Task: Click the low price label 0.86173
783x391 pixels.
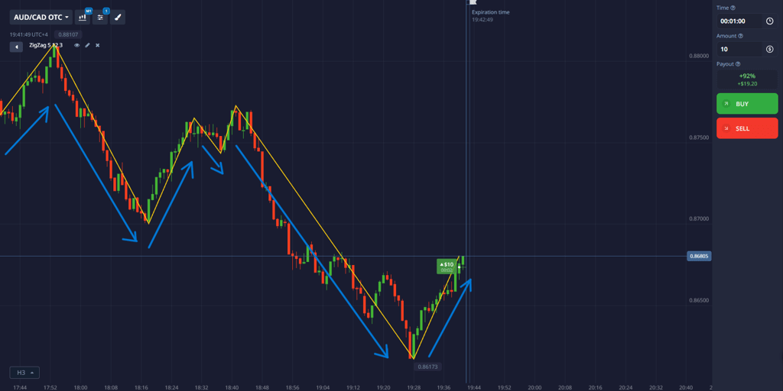Action: click(x=427, y=367)
